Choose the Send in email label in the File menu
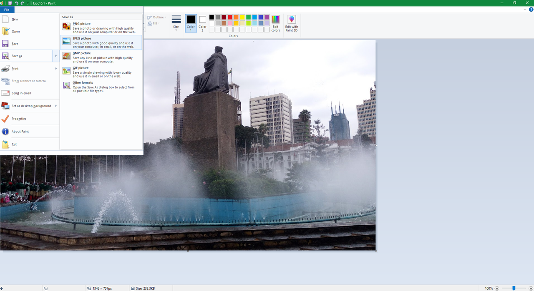The height and width of the screenshot is (291, 534). pos(21,93)
